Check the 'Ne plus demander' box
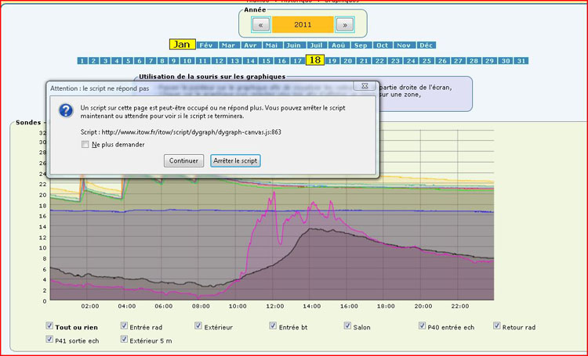 pyautogui.click(x=85, y=144)
